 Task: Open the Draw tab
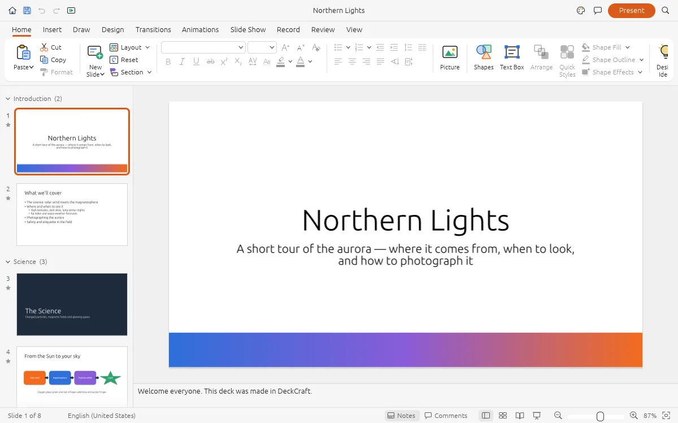pyautogui.click(x=81, y=29)
